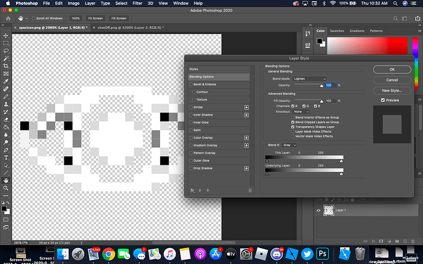The height and width of the screenshot is (264, 423).
Task: Select the Clone Stamp tool
Action: 6,104
